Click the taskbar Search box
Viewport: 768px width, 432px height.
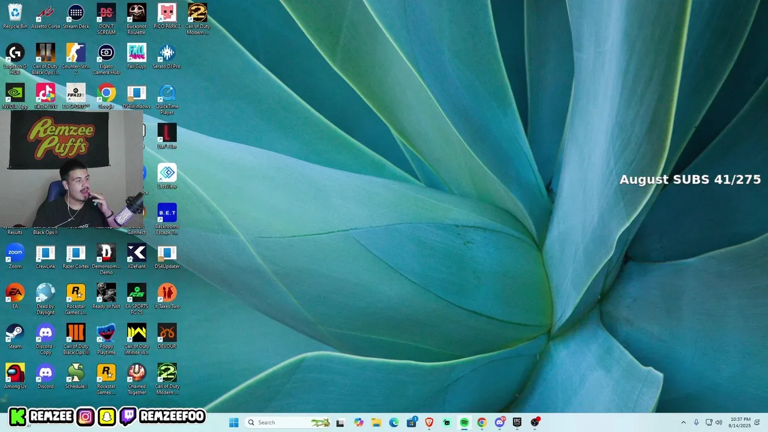pos(288,422)
